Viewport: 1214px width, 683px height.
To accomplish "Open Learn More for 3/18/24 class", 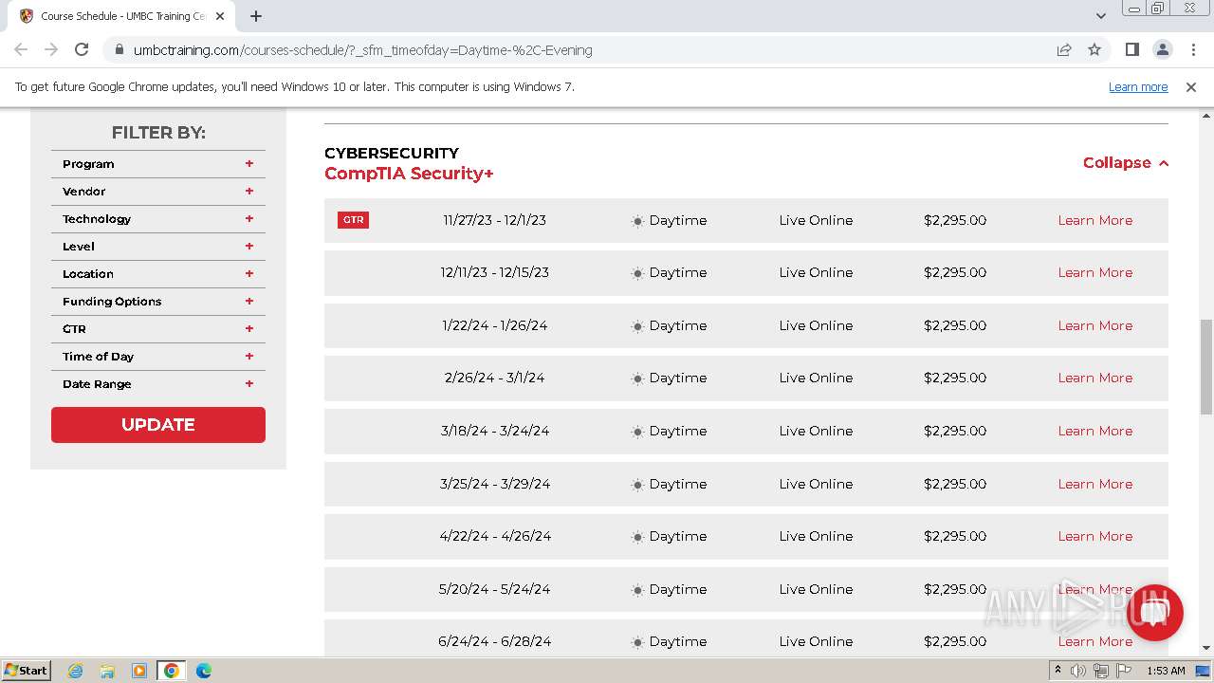I will pos(1095,431).
